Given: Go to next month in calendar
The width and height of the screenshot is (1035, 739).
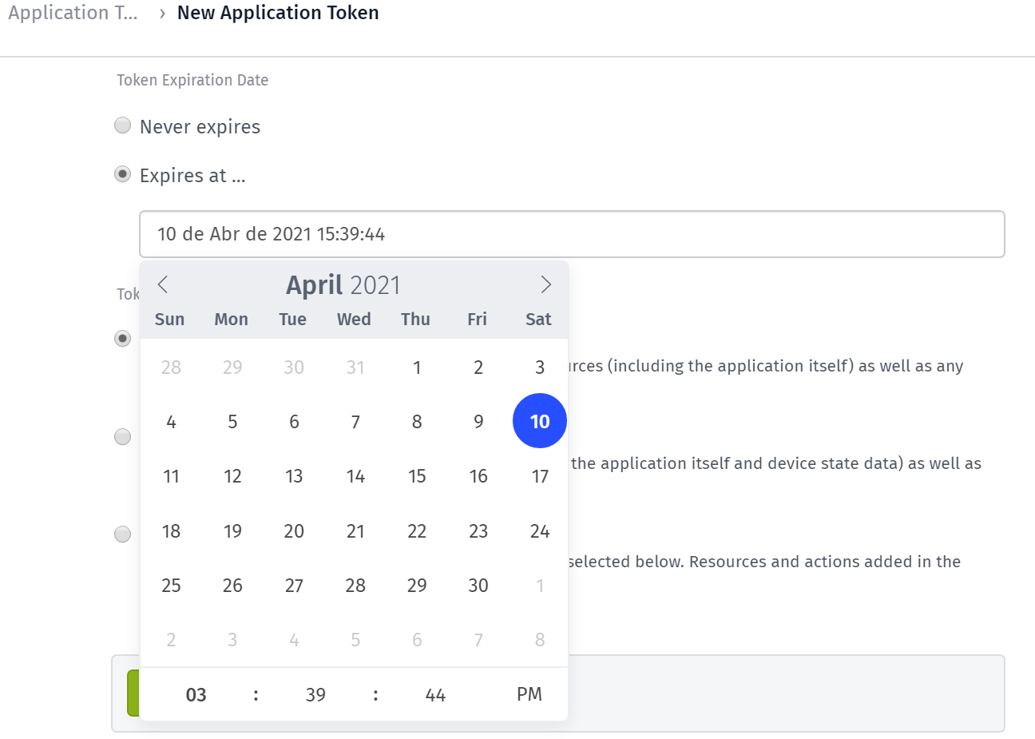Looking at the screenshot, I should [x=546, y=284].
